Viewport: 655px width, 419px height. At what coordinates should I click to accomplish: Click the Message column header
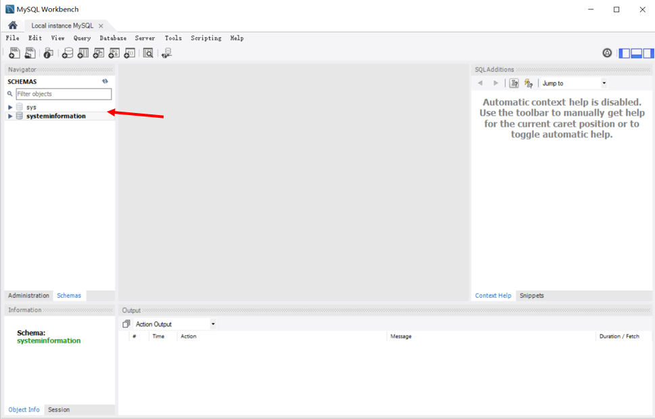click(401, 336)
